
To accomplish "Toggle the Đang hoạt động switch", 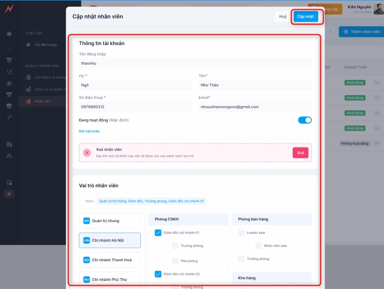I will pos(305,120).
